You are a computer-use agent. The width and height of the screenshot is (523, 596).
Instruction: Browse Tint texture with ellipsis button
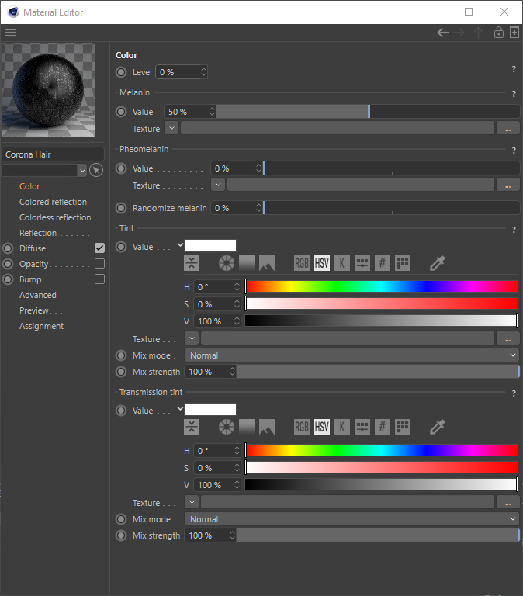[507, 338]
